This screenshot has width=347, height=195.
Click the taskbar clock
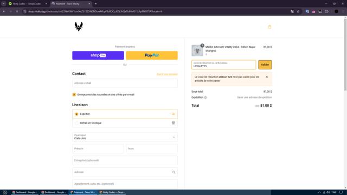[x=334, y=192]
